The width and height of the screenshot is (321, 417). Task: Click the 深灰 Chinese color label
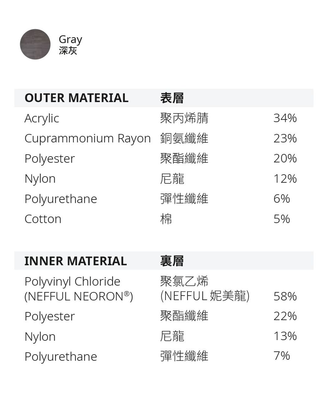point(68,50)
